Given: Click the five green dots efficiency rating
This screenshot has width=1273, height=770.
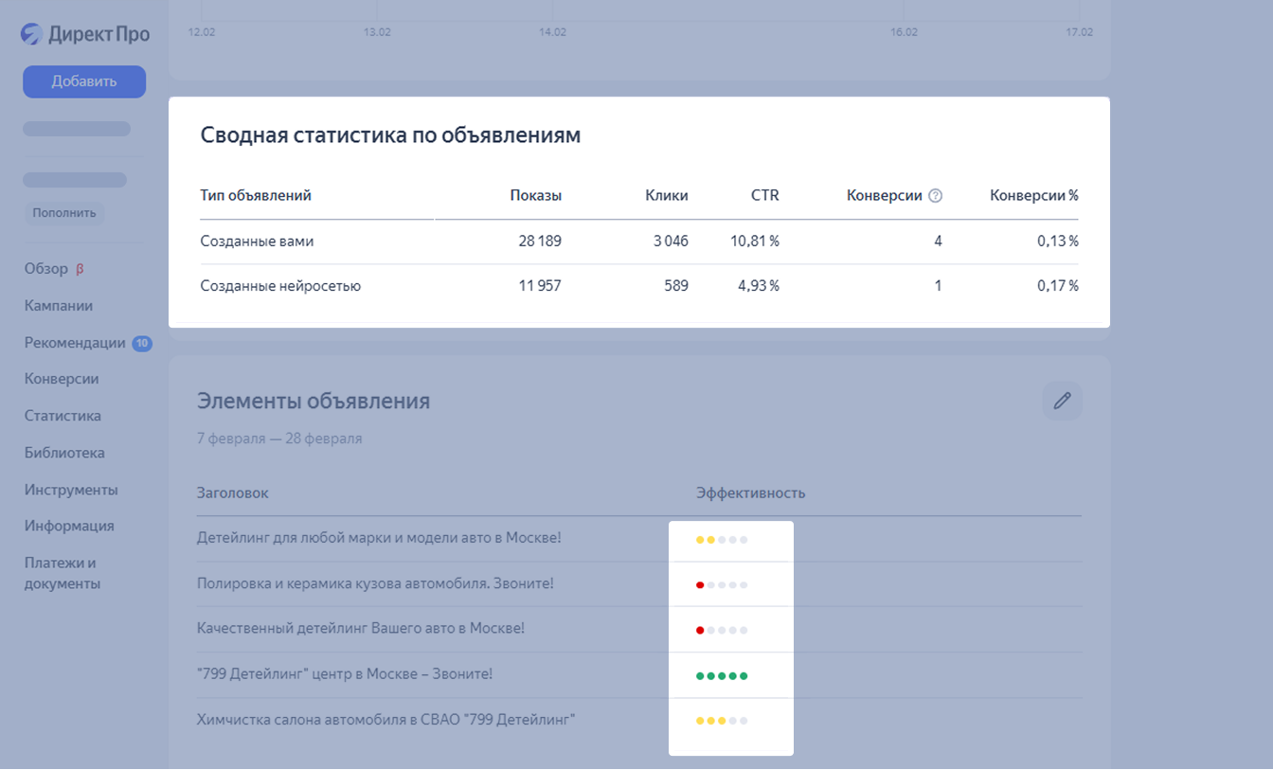Looking at the screenshot, I should 722,676.
